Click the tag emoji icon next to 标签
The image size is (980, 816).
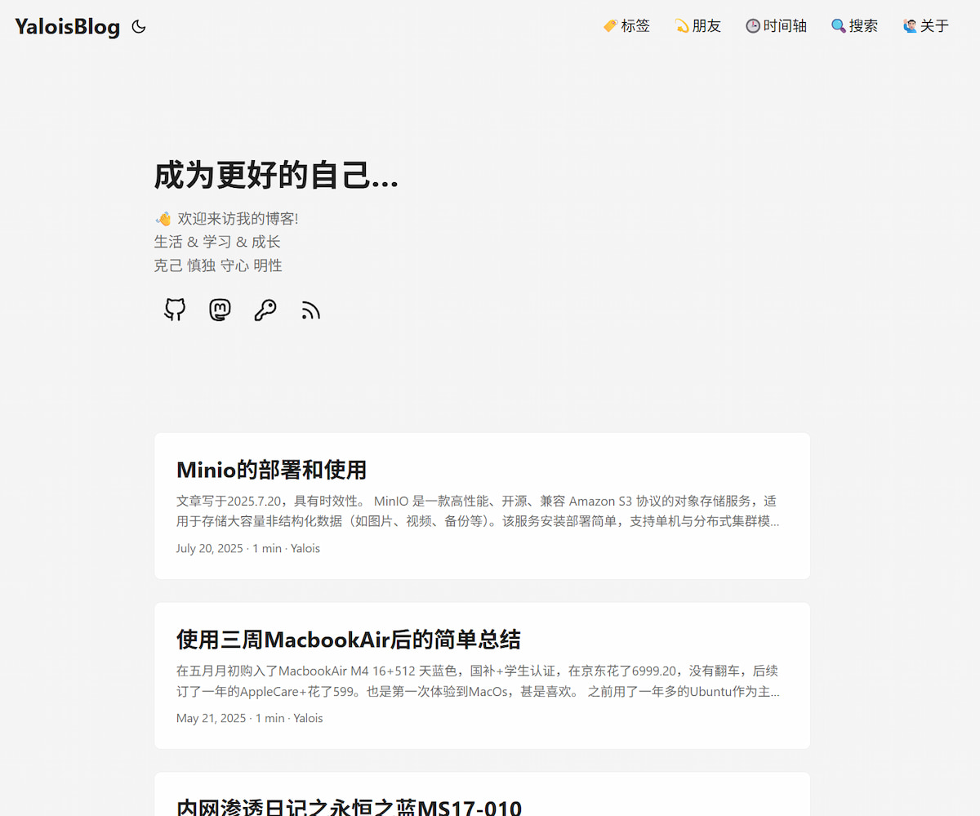609,25
